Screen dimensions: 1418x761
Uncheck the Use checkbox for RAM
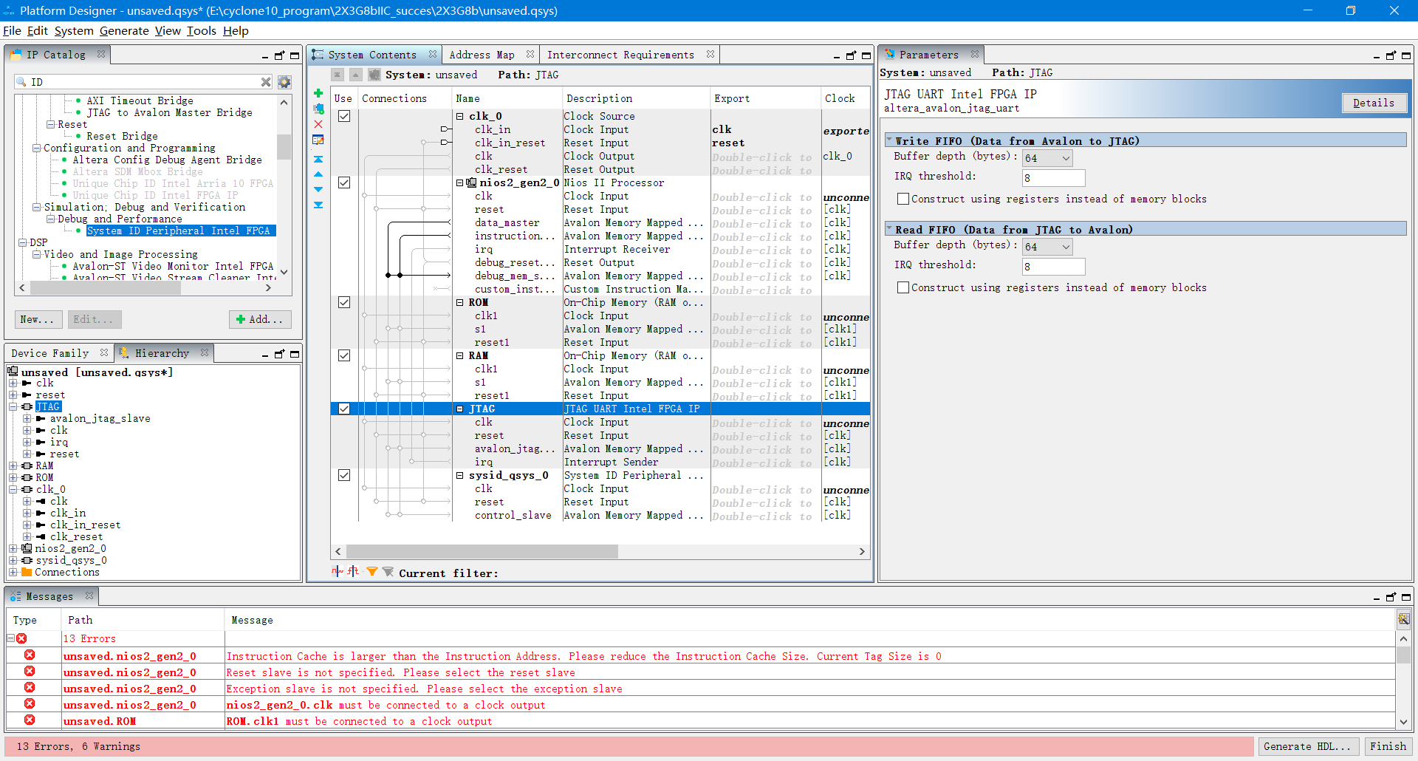pyautogui.click(x=344, y=355)
